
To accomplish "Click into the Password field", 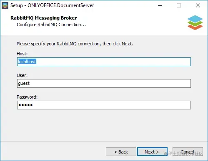I will click(104, 105).
